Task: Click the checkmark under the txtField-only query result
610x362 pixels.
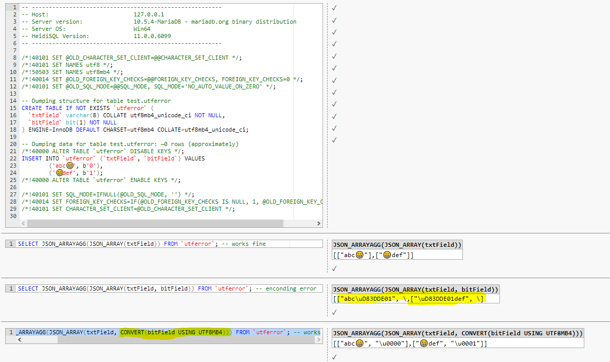Action: tap(334, 268)
